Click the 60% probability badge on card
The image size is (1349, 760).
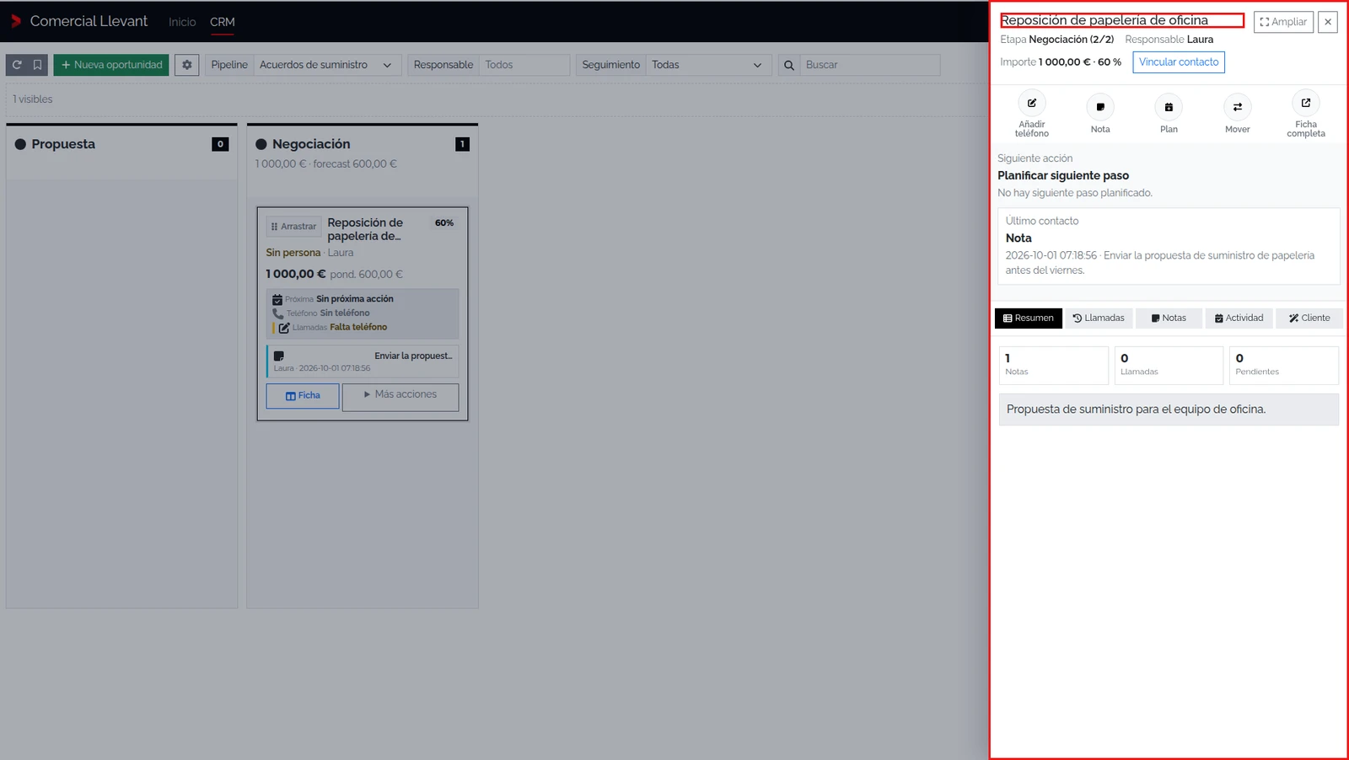444,222
